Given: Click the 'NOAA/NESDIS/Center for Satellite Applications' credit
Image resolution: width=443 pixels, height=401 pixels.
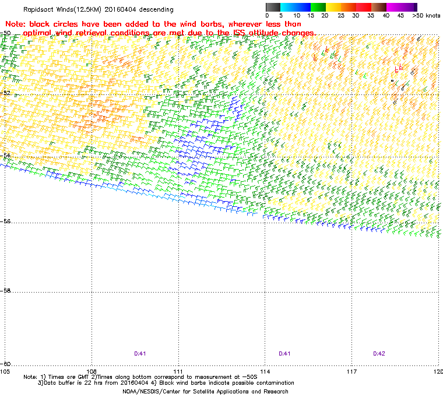Looking at the screenshot, I should [205, 392].
